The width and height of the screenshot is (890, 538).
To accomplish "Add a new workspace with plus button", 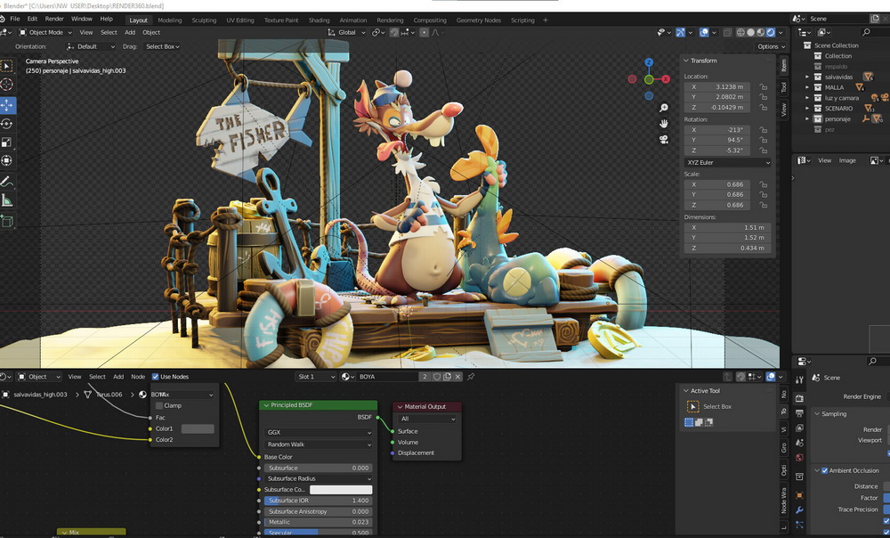I will pyautogui.click(x=546, y=20).
